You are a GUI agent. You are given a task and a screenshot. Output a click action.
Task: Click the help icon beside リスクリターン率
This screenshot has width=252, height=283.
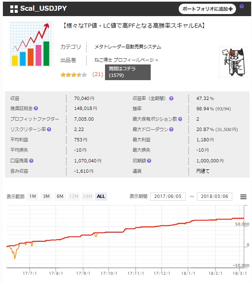coord(49,129)
